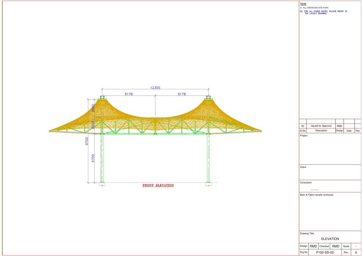The image size is (363, 256).
Task: Click note 01 about dimensions in MM
Action: 314,8
